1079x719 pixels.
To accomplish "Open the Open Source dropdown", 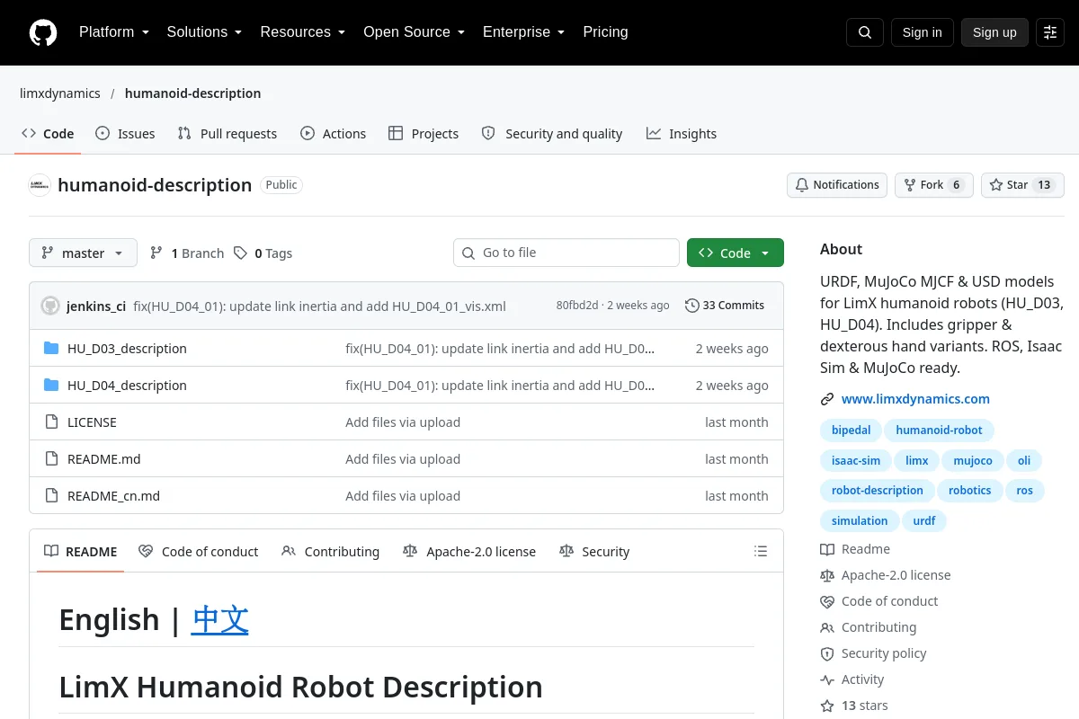I will click(x=414, y=32).
